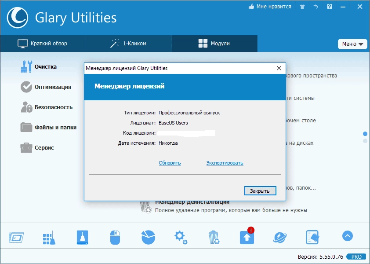Screen dimensions: 370x264
Task: Go to the second modules page dot
Action: pos(365,141)
